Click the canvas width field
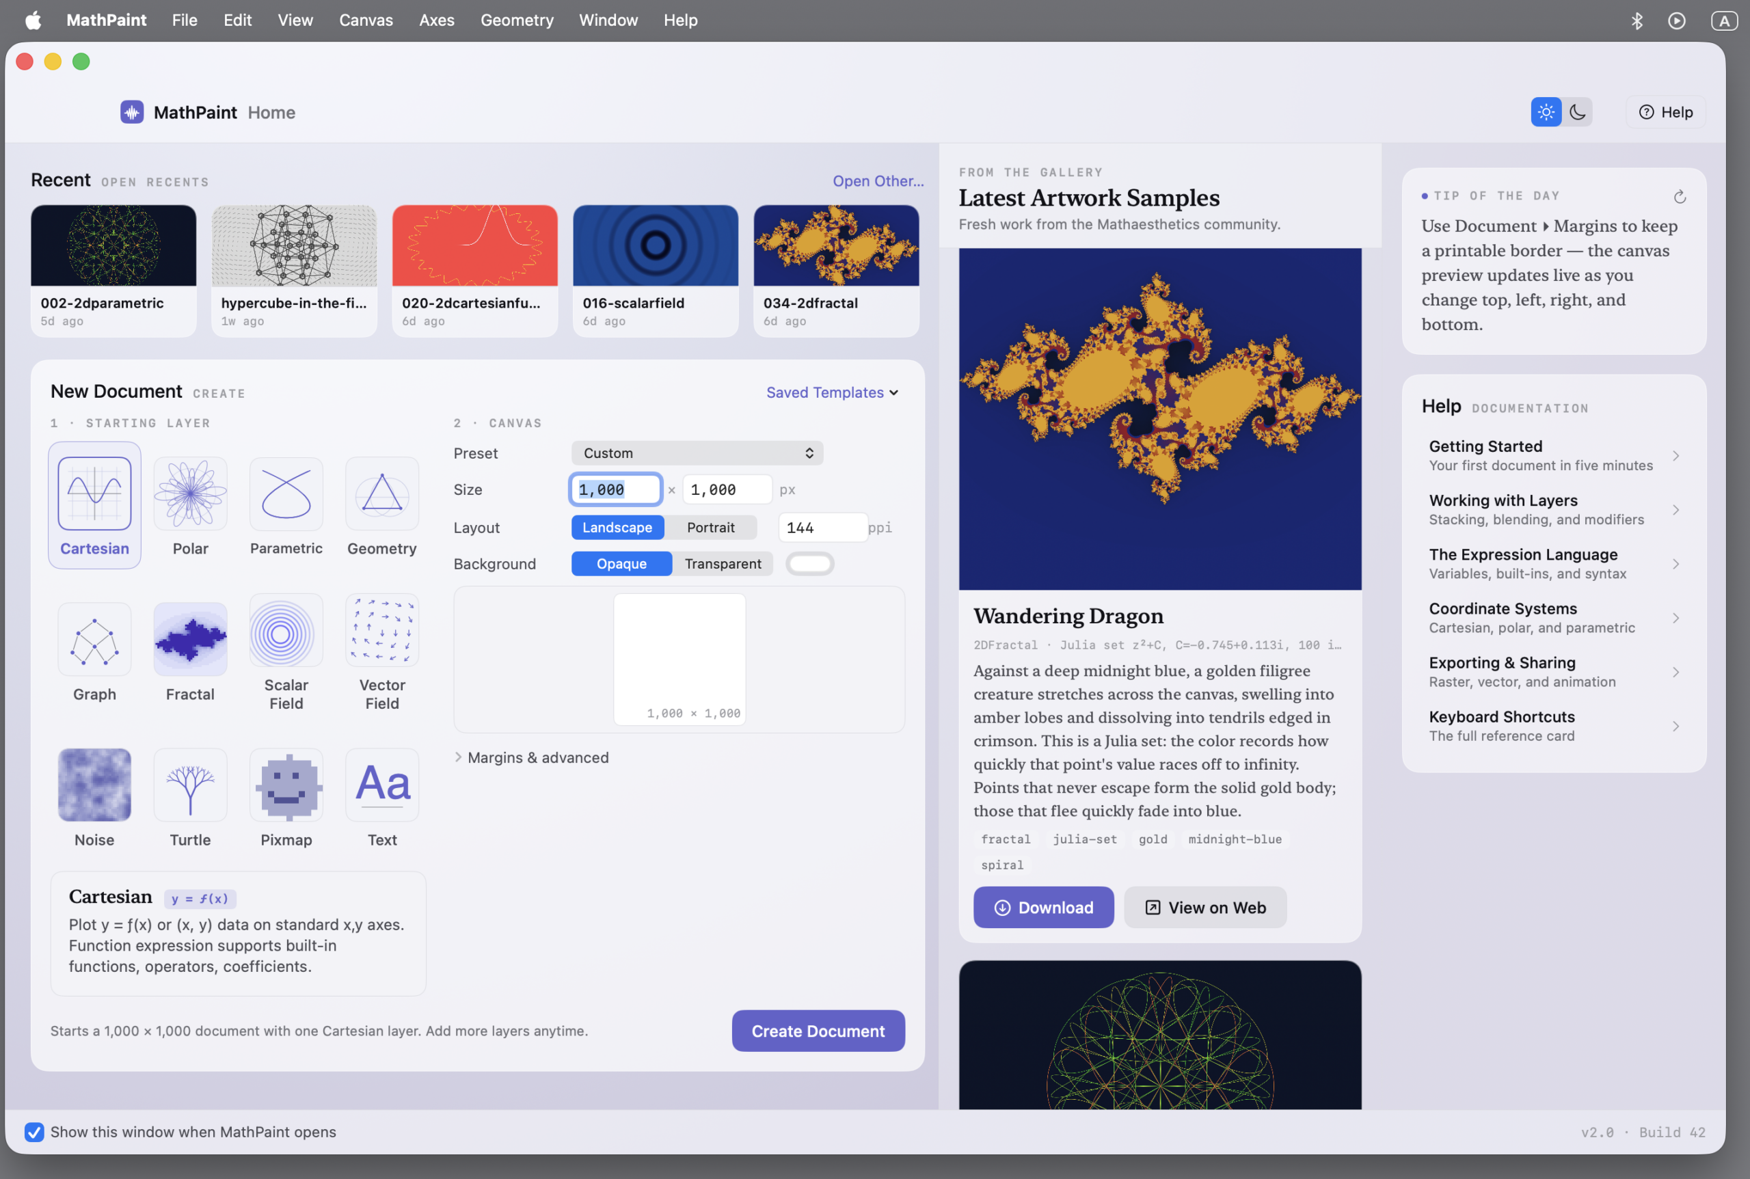Viewport: 1750px width, 1179px height. coord(615,489)
